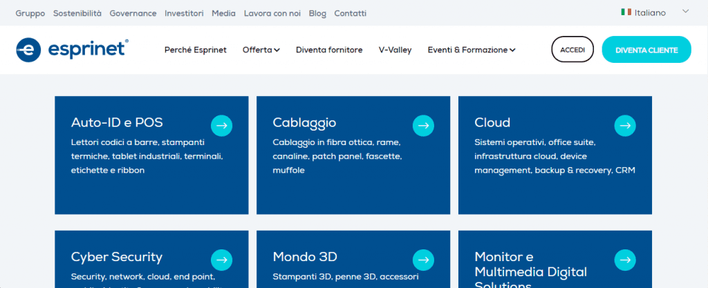Open Media in top bar
708x288 pixels.
[x=223, y=14]
